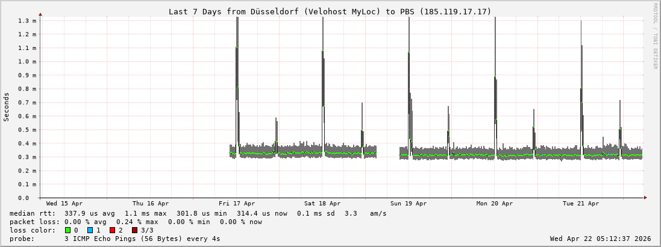Image resolution: width=661 pixels, height=247 pixels.
Task: Click the median rtt statistics line
Action: coord(198,213)
